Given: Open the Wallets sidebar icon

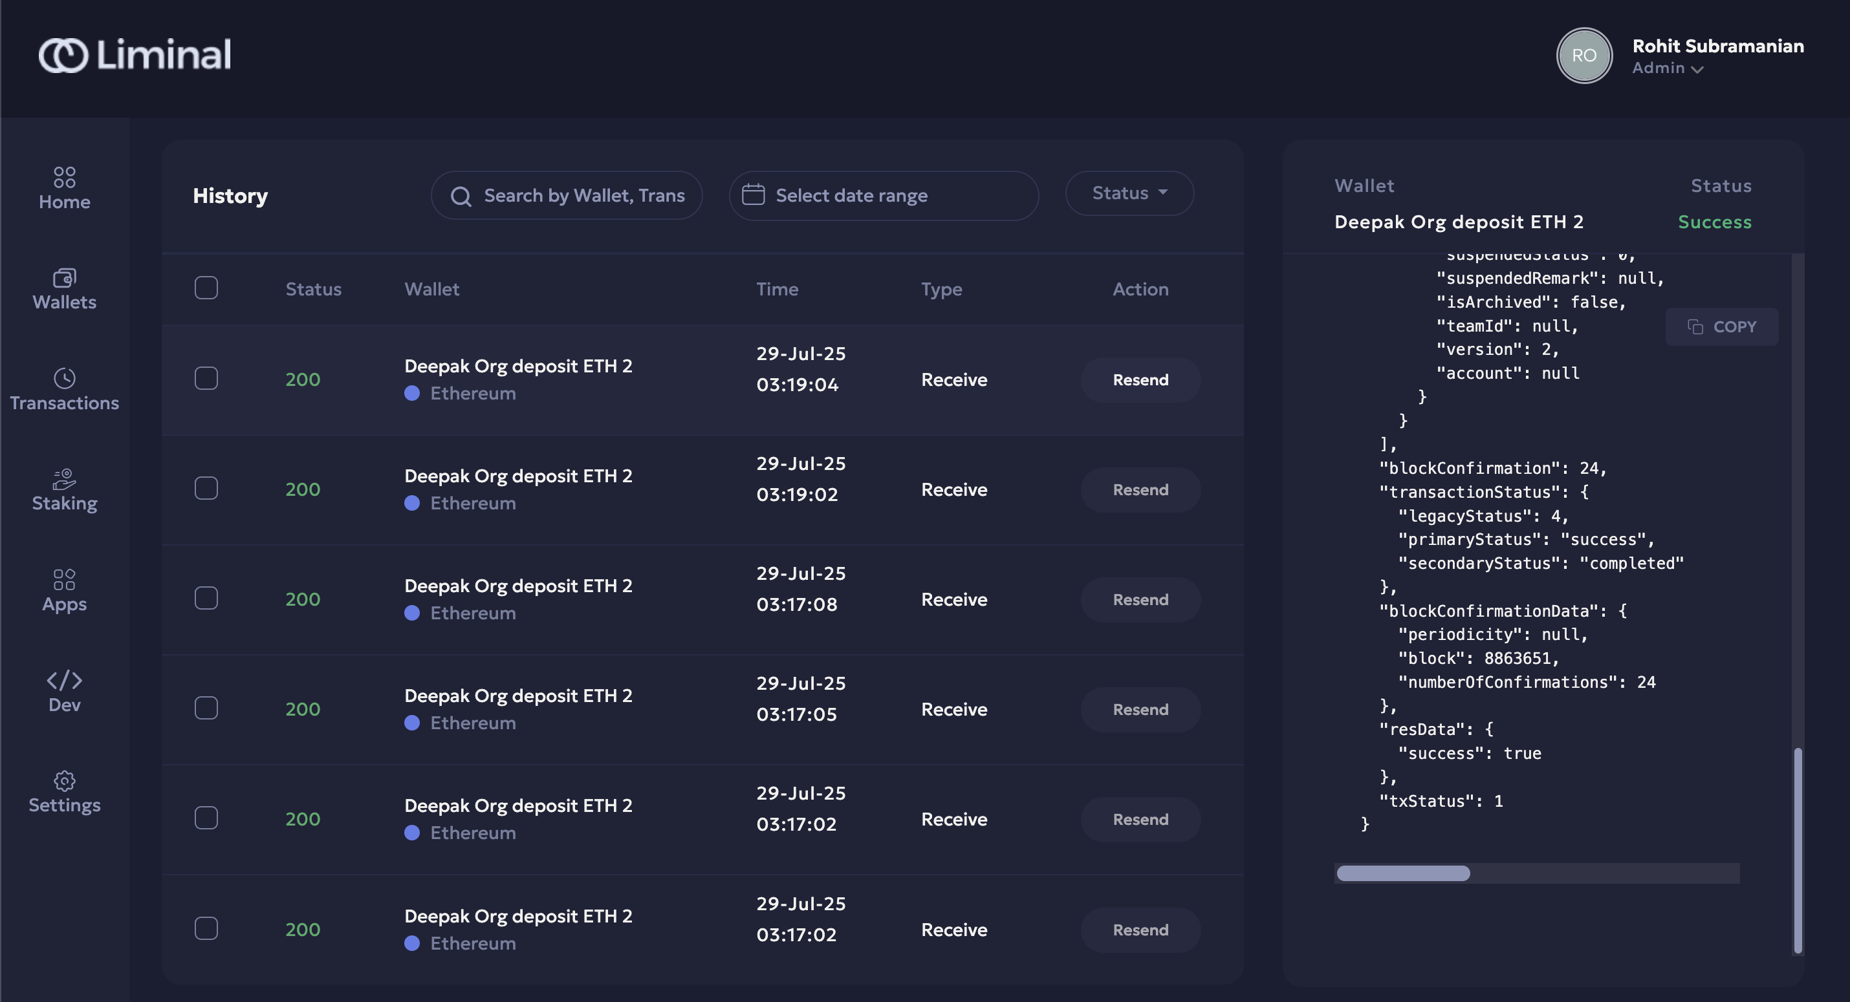Looking at the screenshot, I should pyautogui.click(x=65, y=277).
